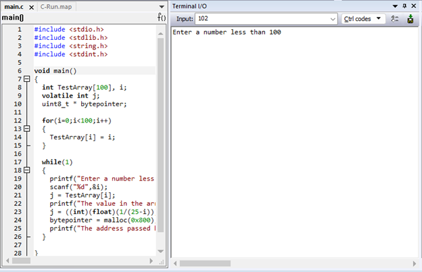This screenshot has width=422, height=272.
Task: Collapse the while-loop fold at line 18
Action: click(x=26, y=171)
